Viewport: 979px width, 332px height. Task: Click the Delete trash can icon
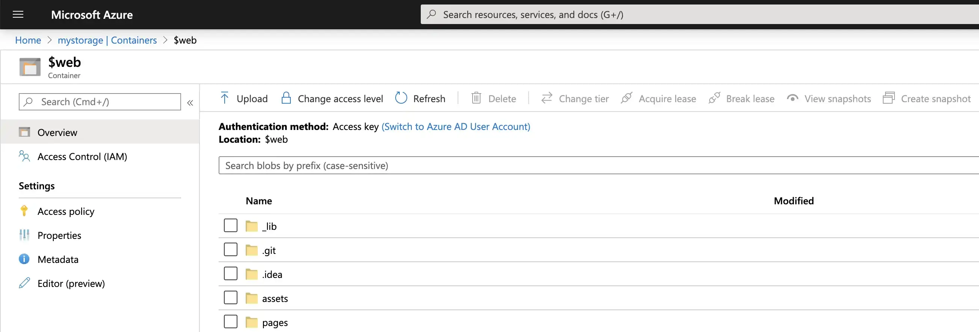click(x=476, y=98)
